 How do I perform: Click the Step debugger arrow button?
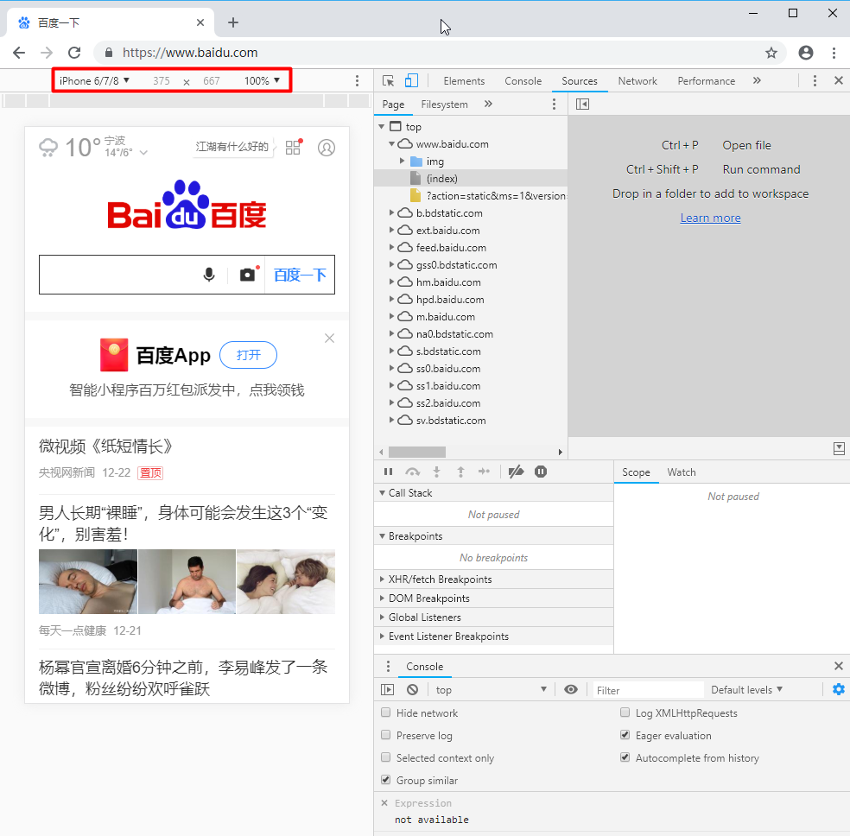coord(484,472)
